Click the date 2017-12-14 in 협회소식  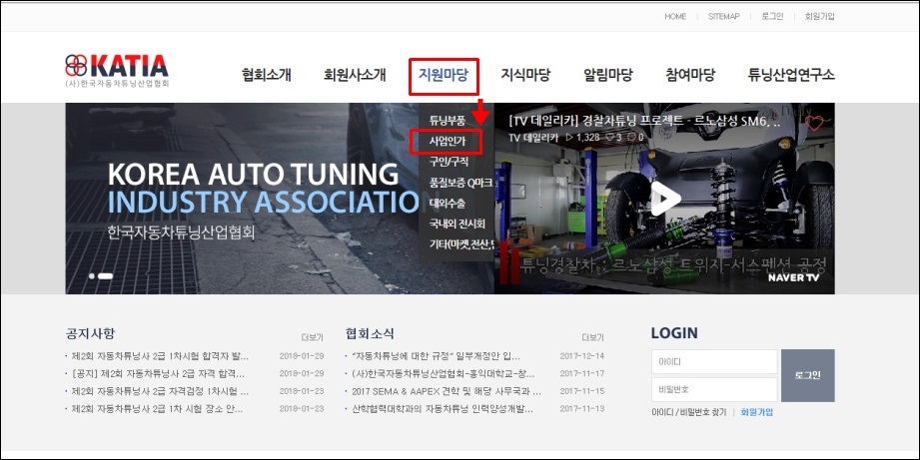(582, 355)
